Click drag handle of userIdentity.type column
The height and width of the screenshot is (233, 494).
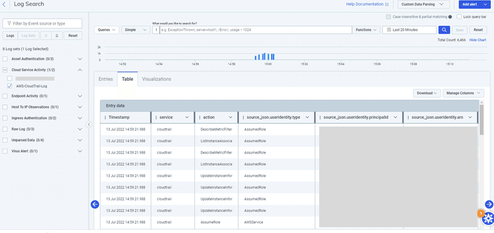[243, 117]
